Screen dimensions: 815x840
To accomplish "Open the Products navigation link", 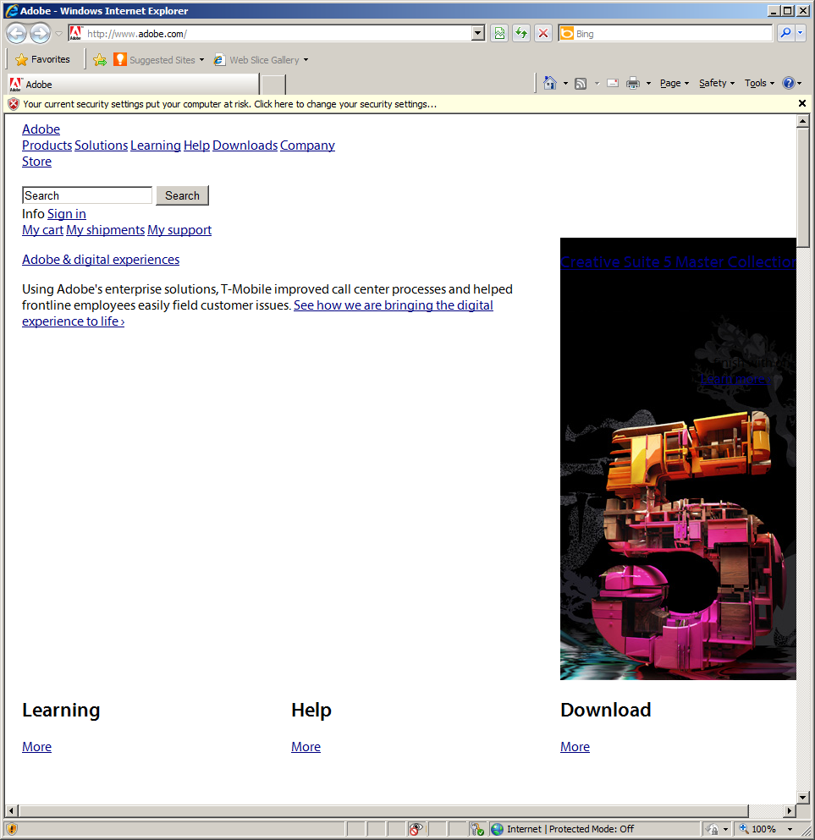I will 47,145.
